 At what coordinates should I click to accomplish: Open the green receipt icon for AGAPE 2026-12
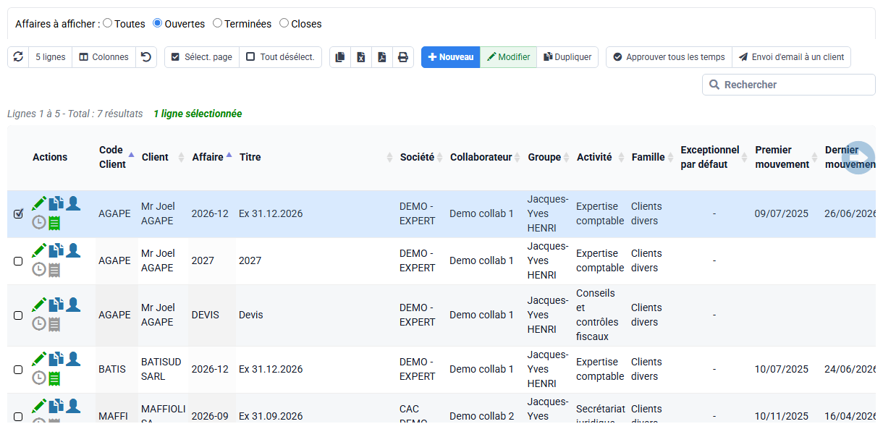(54, 223)
